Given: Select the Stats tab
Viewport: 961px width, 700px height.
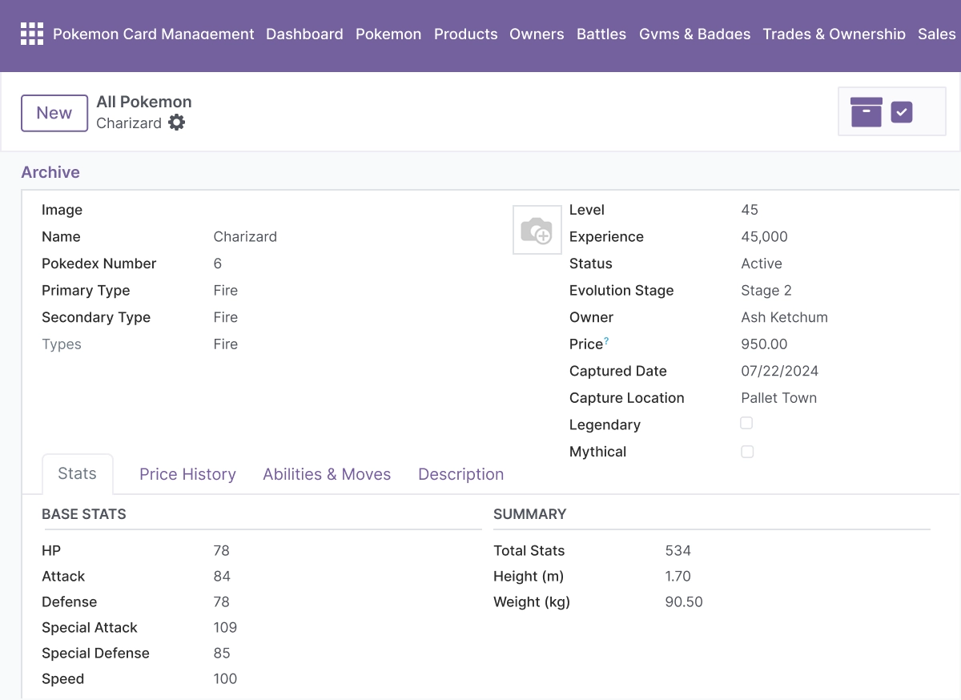Looking at the screenshot, I should click(x=78, y=473).
